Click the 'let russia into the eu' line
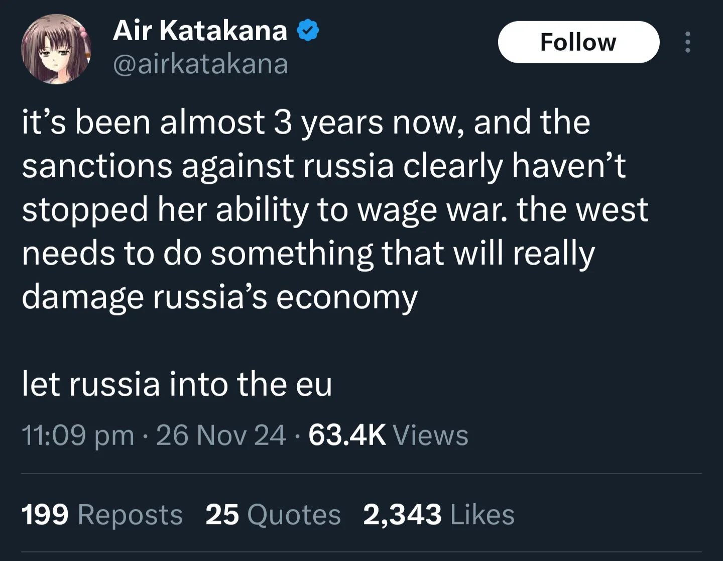Screen dimensions: 723x561 [x=177, y=384]
